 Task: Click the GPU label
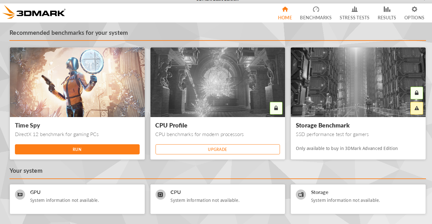coord(35,192)
